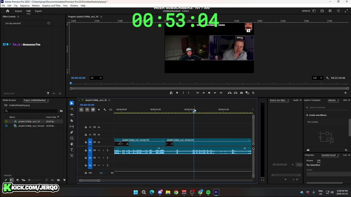Click Mark In in program monitor
The width and height of the screenshot is (351, 197).
(x=183, y=93)
